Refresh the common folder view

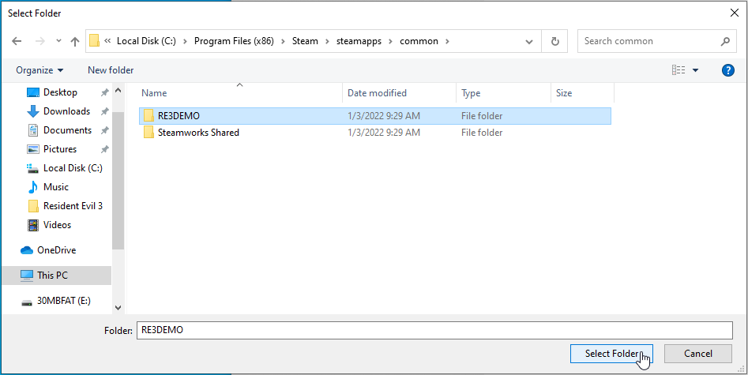click(554, 42)
